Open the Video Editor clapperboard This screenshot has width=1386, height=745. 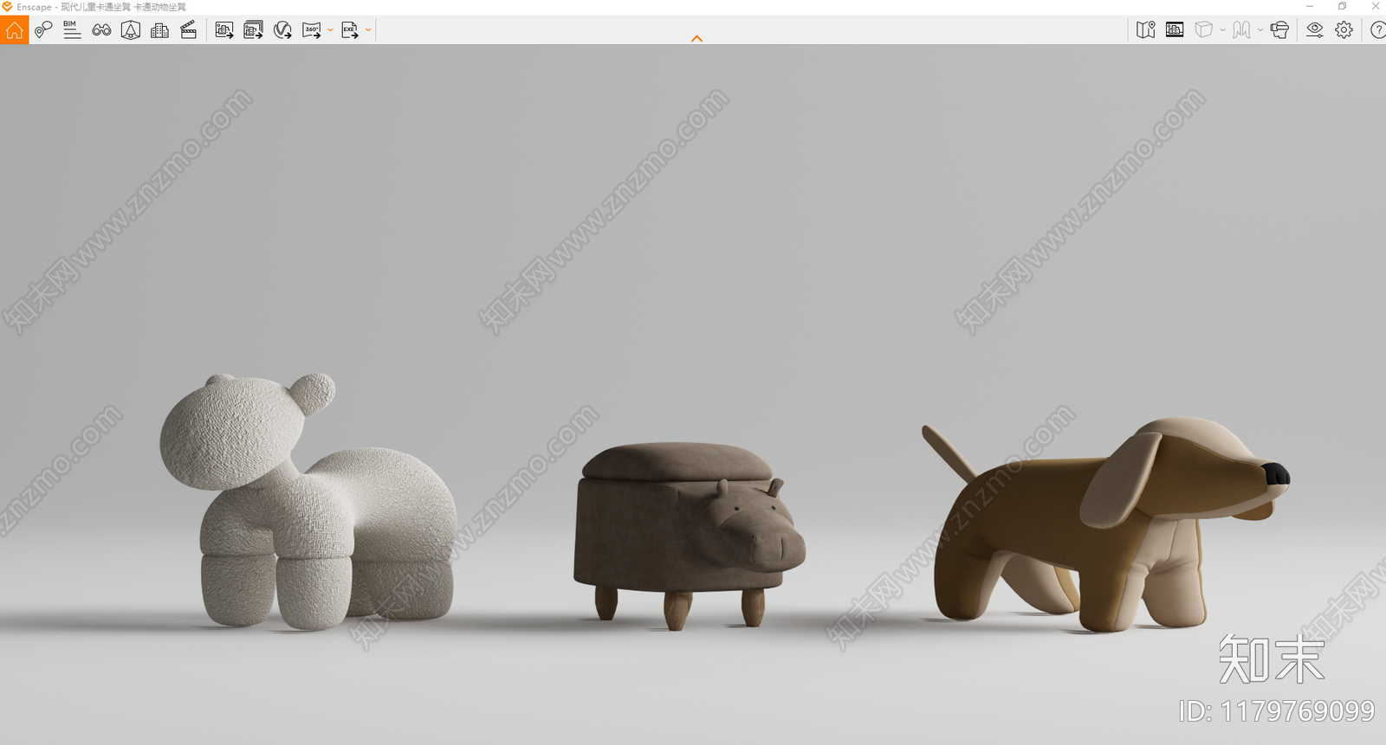189,30
